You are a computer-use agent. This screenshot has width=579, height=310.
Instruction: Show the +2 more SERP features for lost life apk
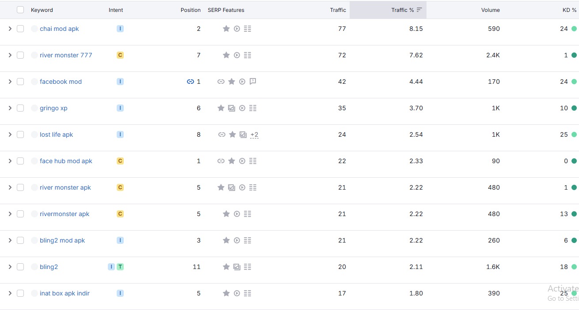click(x=254, y=135)
